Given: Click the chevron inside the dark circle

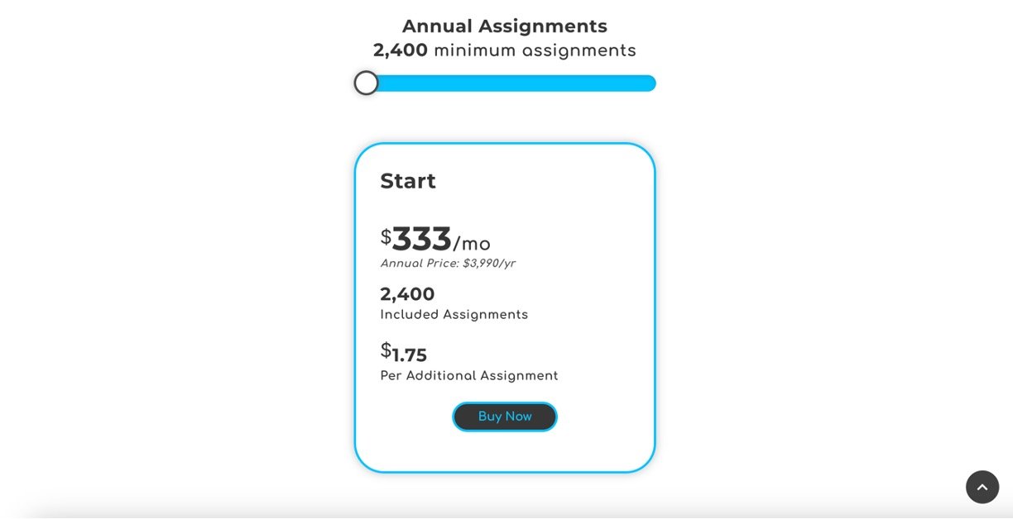Looking at the screenshot, I should [x=982, y=487].
